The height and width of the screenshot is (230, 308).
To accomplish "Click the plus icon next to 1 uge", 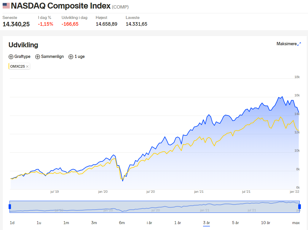I will 71,57.
